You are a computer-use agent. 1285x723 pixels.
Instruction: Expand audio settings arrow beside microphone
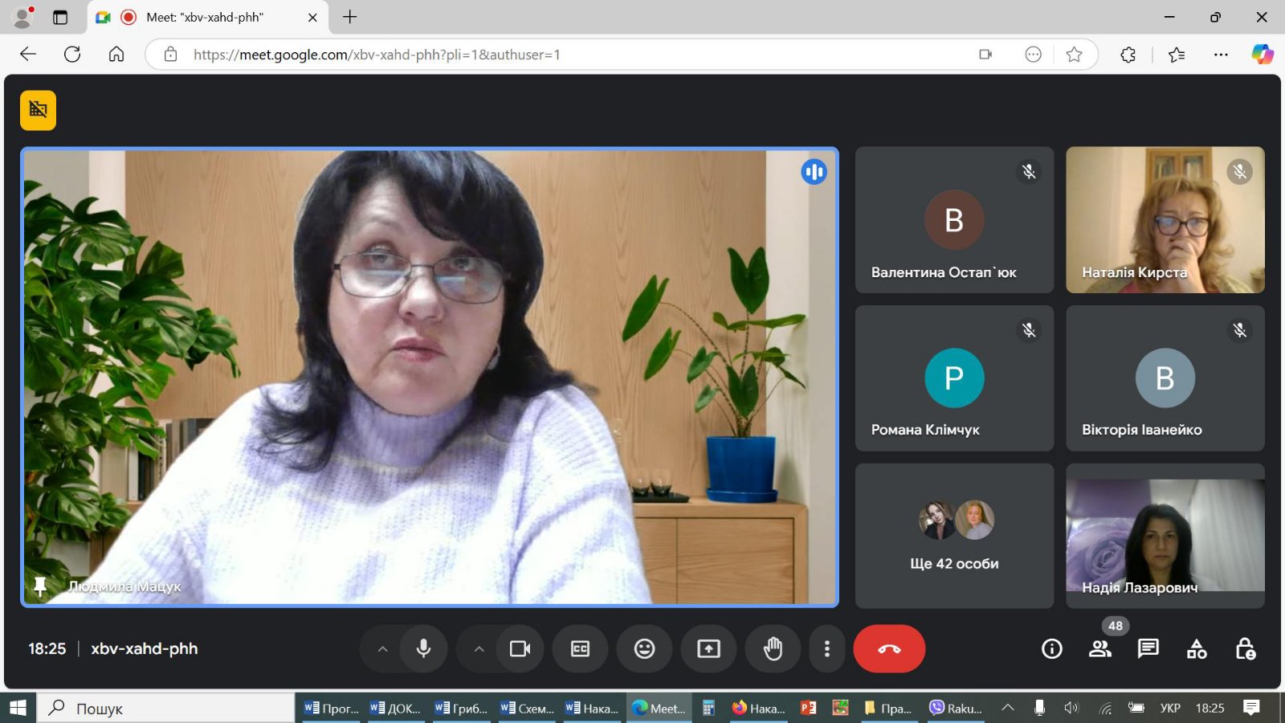click(382, 648)
